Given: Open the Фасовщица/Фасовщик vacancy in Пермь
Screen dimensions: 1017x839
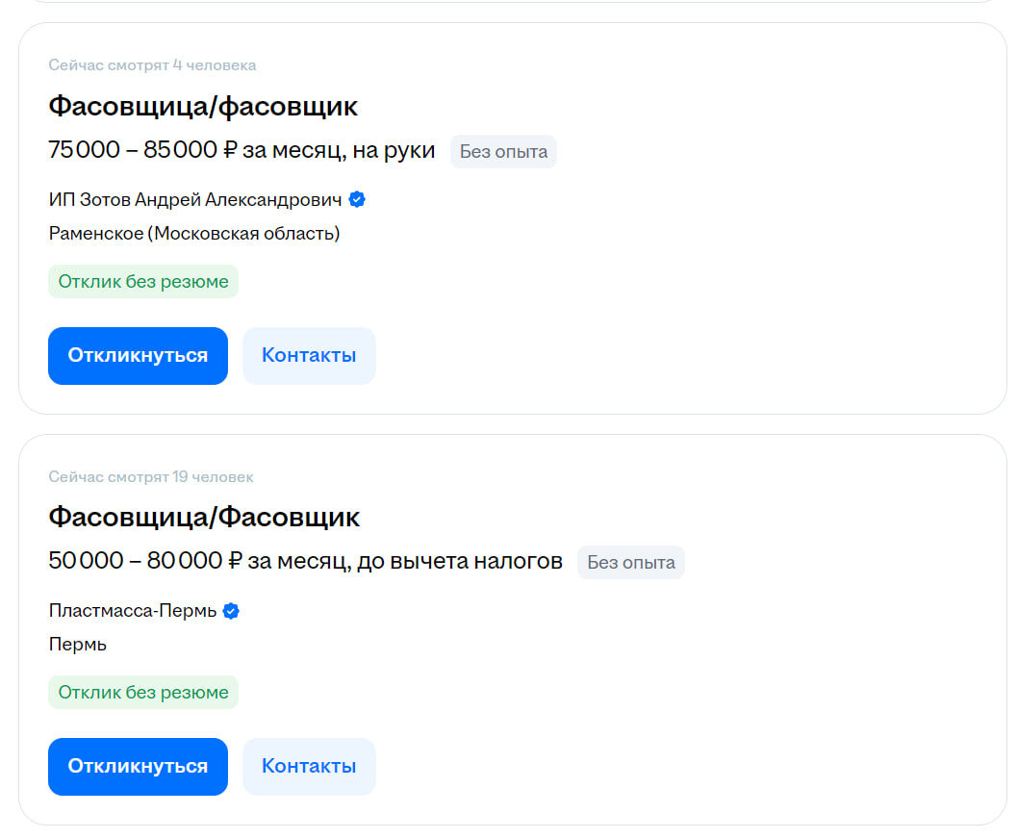Looking at the screenshot, I should point(204,518).
